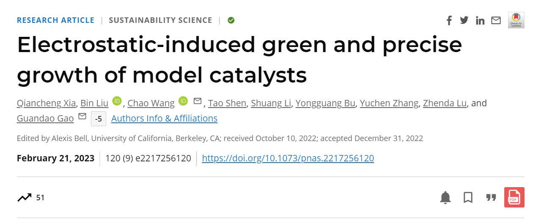The image size is (544, 224).
Task: Share article via email icon
Action: [496, 20]
